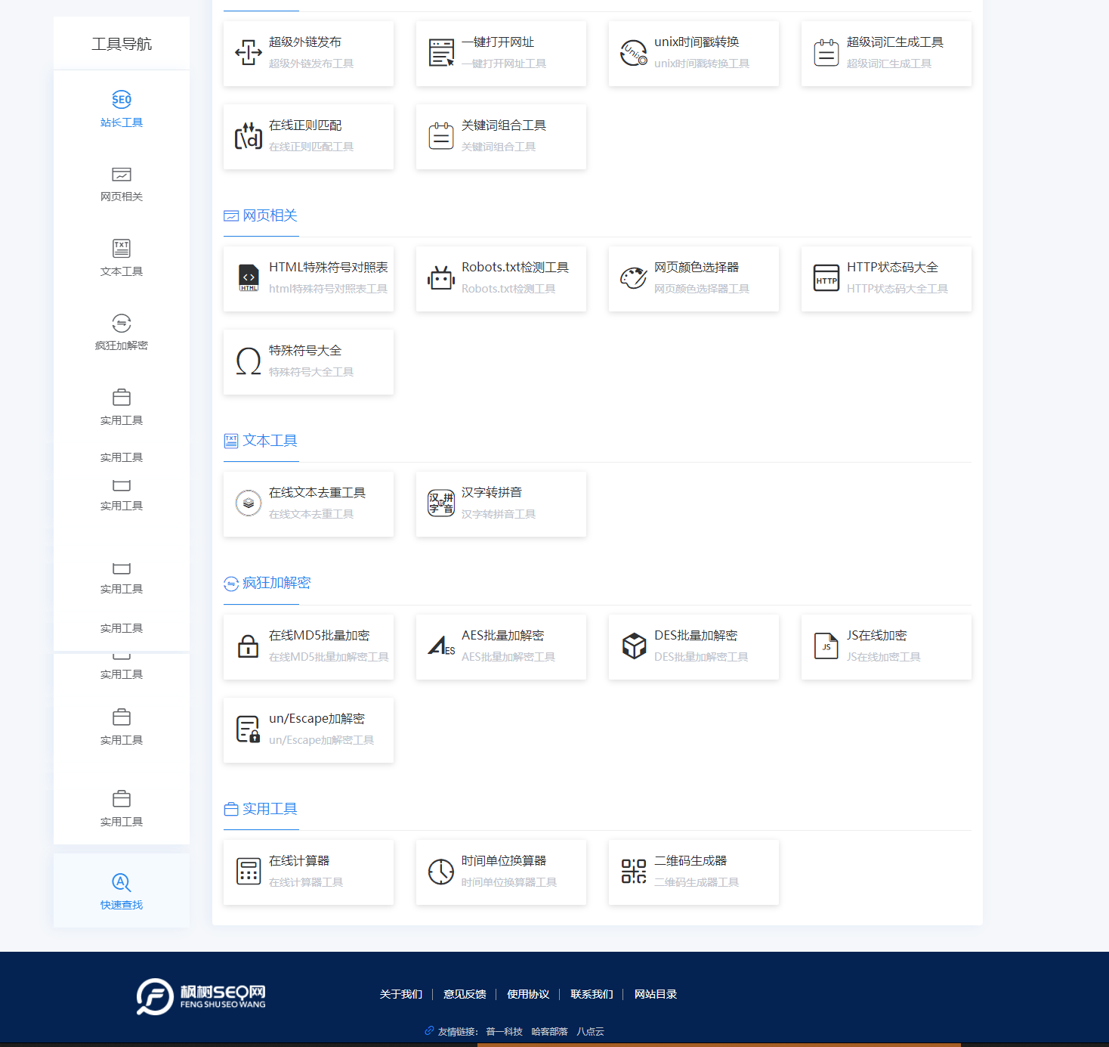Image resolution: width=1109 pixels, height=1047 pixels.
Task: Click the 在线MD5批量加密 lock icon
Action: (x=249, y=646)
